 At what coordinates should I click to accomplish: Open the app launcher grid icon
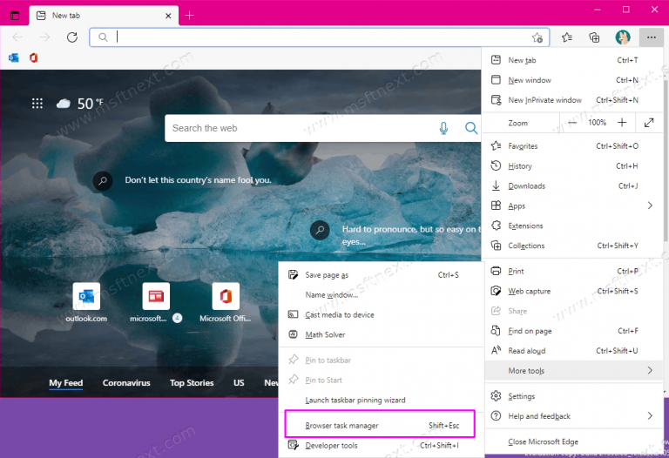point(37,104)
